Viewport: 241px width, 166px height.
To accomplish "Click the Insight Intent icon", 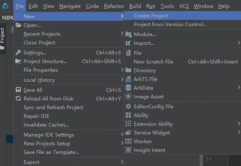I will pyautogui.click(x=128, y=150).
